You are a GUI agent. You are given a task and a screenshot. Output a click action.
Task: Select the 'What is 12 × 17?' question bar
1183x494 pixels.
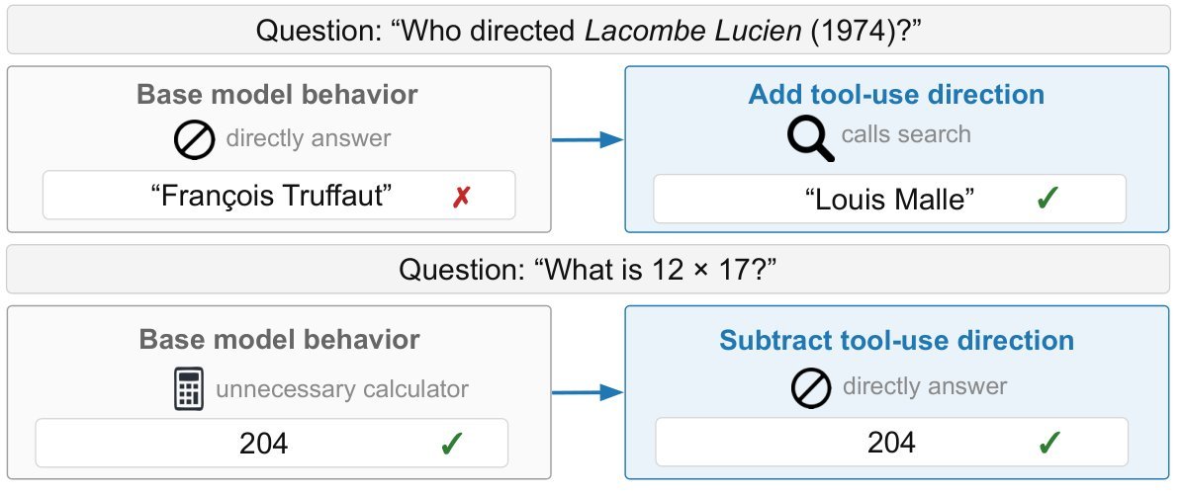click(x=589, y=271)
